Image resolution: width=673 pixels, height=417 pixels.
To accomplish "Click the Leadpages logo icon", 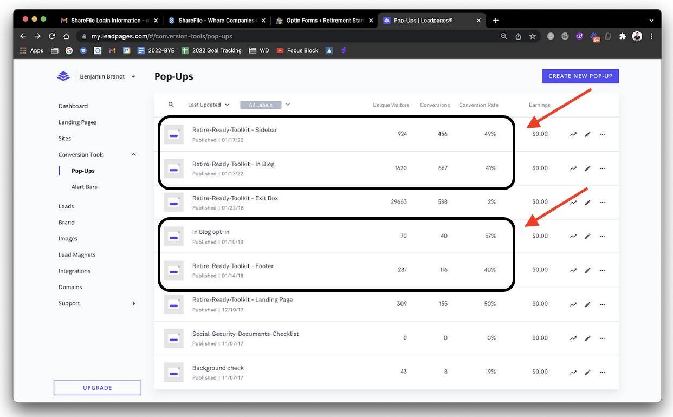I will (x=63, y=76).
